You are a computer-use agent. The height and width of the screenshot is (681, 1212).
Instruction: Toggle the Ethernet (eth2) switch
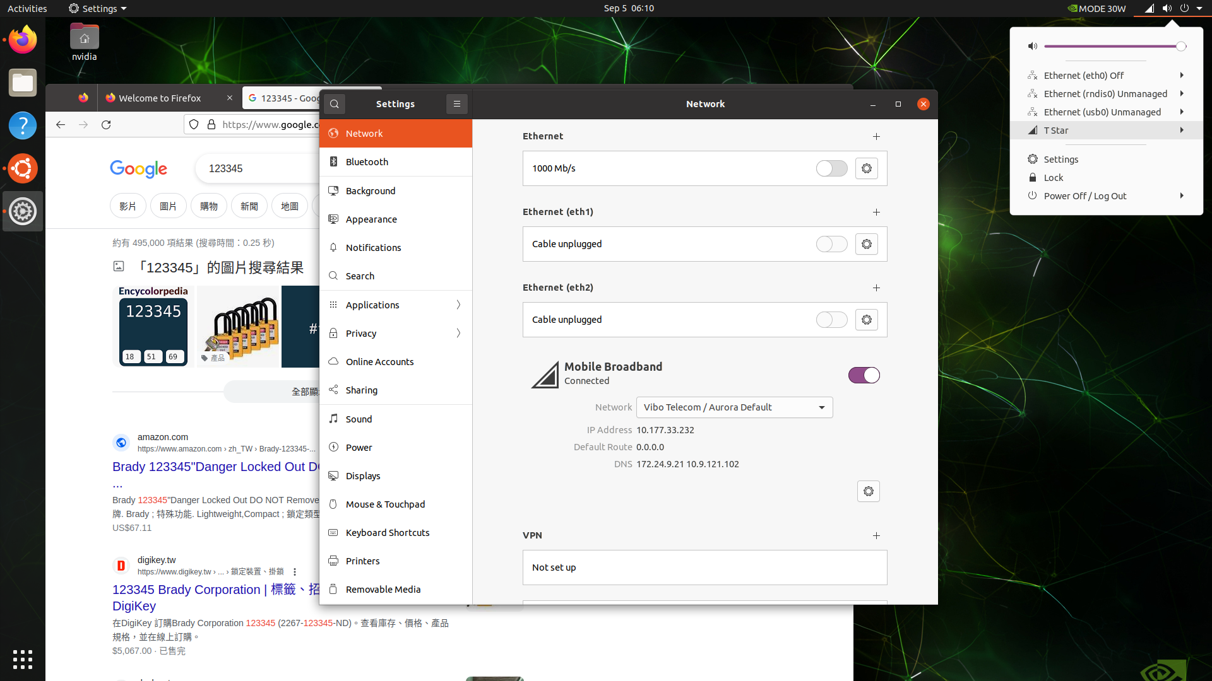point(831,320)
